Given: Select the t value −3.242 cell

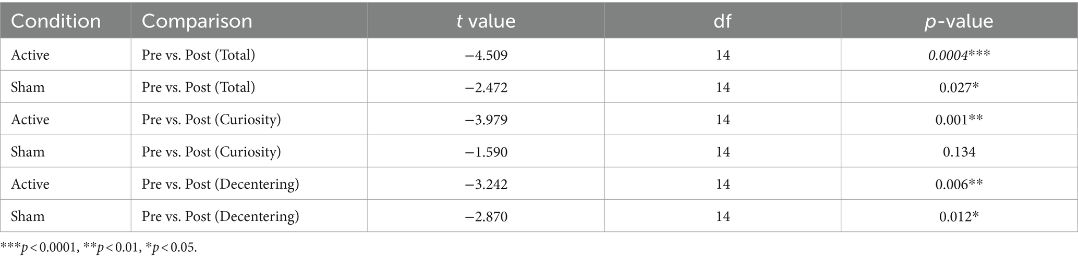Looking at the screenshot, I should (x=486, y=184).
